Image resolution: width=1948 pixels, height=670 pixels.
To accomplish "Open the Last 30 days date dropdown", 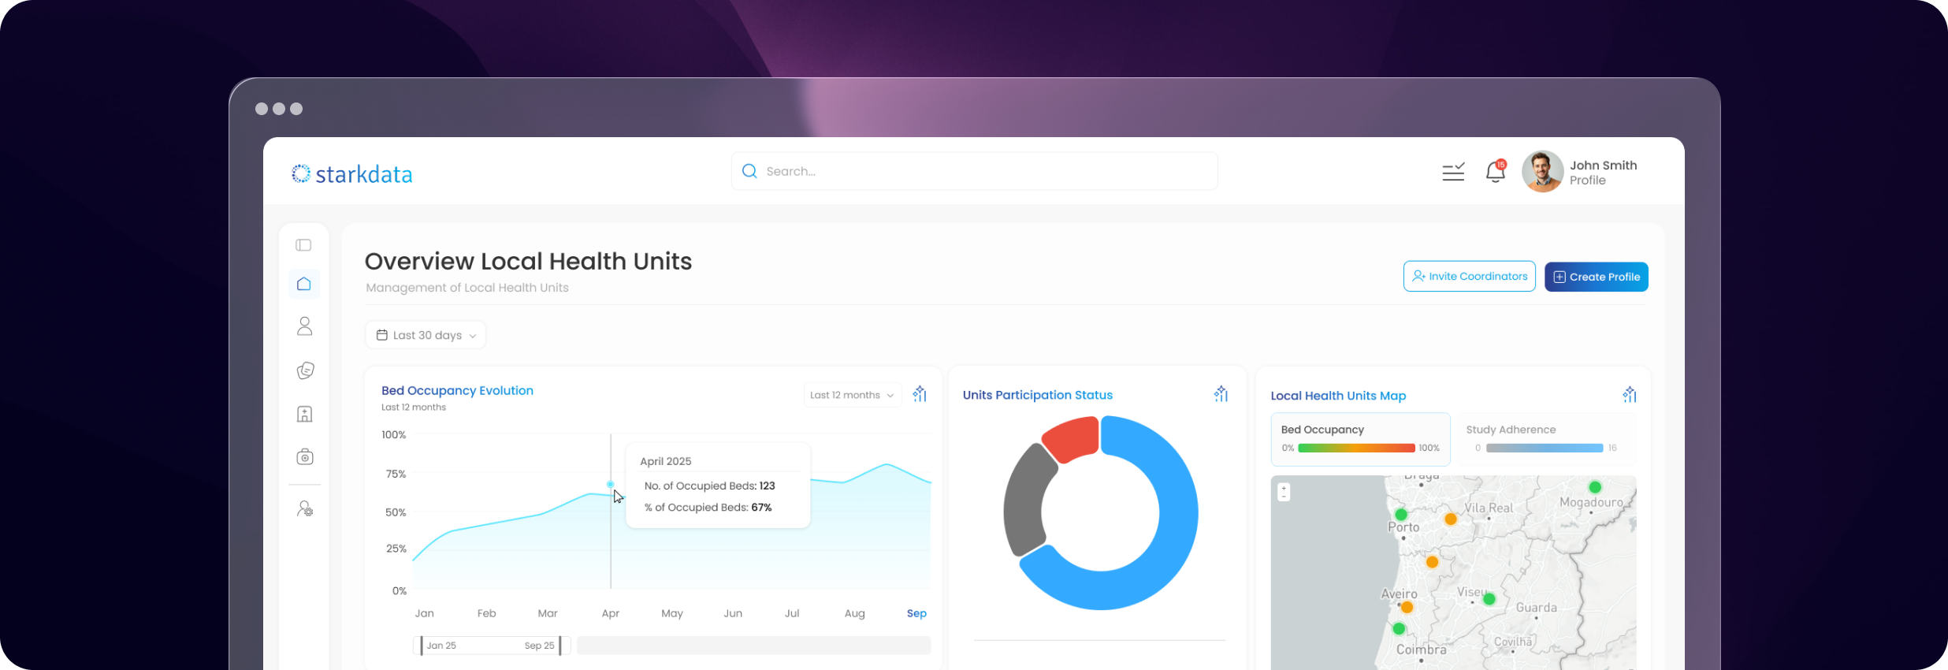I will pyautogui.click(x=426, y=335).
